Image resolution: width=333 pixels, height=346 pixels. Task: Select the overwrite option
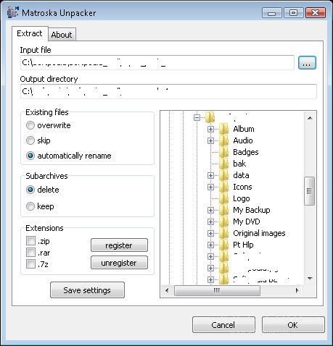(30, 125)
